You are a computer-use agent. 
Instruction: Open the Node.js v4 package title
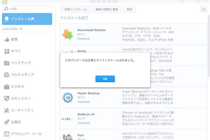86,114
